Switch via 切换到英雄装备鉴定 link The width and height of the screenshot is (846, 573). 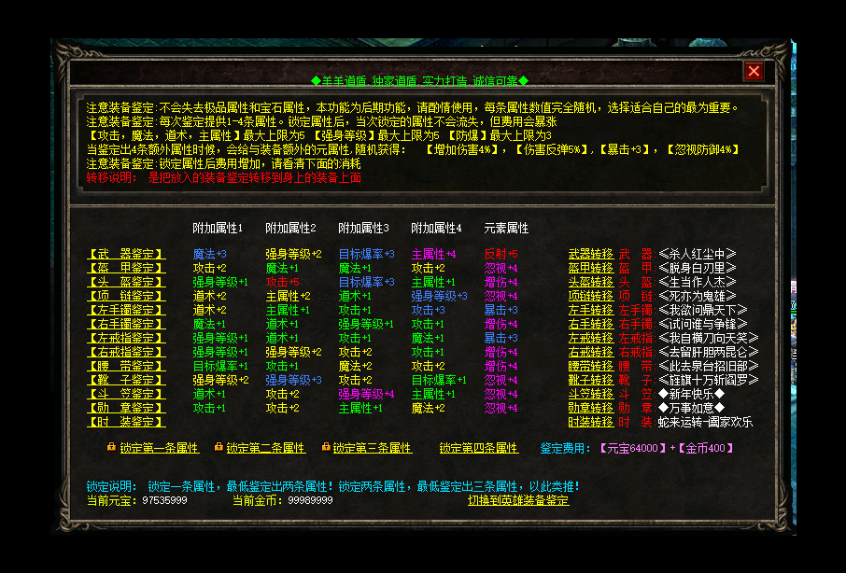point(518,500)
